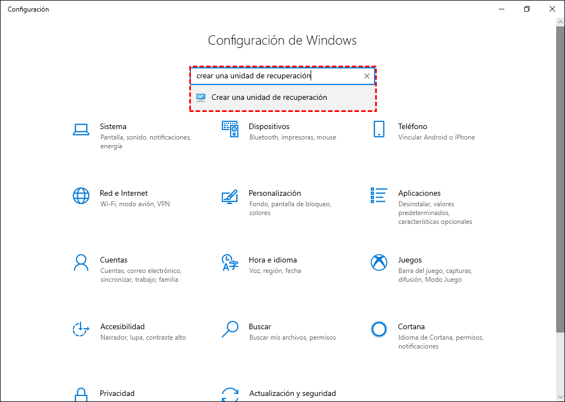Click the Privacidad padlock icon
This screenshot has width=565, height=402.
click(81, 394)
